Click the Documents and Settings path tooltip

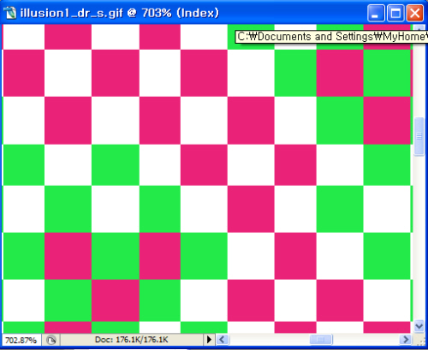coord(331,37)
